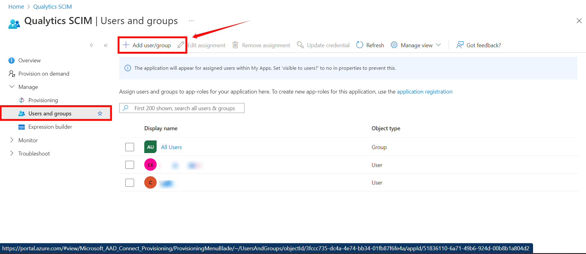Click the Got feedback person icon

(x=460, y=45)
